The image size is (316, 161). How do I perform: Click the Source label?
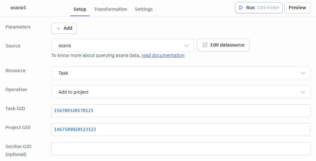pyautogui.click(x=13, y=46)
